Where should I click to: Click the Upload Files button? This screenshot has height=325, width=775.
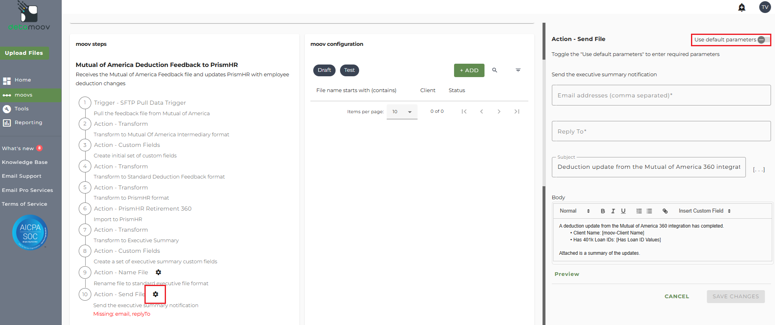coord(24,53)
